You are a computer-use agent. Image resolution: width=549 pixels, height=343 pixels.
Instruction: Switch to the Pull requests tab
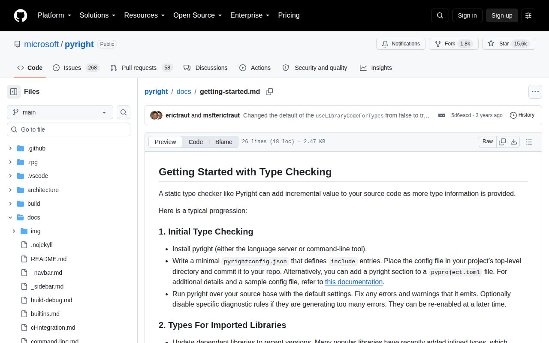click(x=141, y=68)
